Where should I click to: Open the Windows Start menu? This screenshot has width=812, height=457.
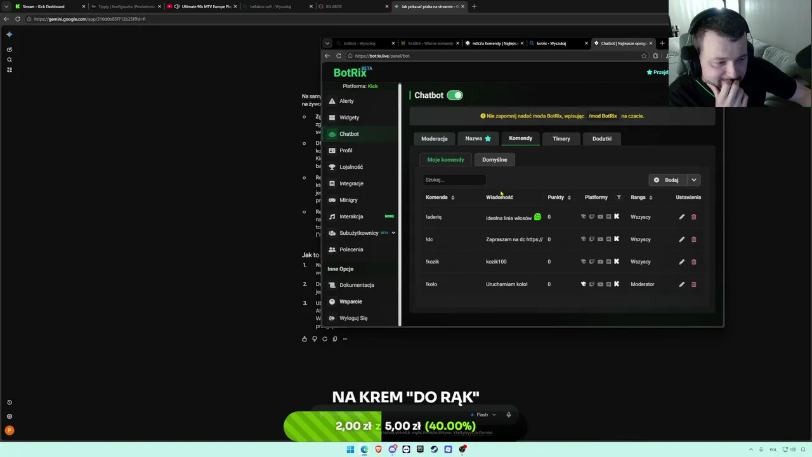point(350,449)
